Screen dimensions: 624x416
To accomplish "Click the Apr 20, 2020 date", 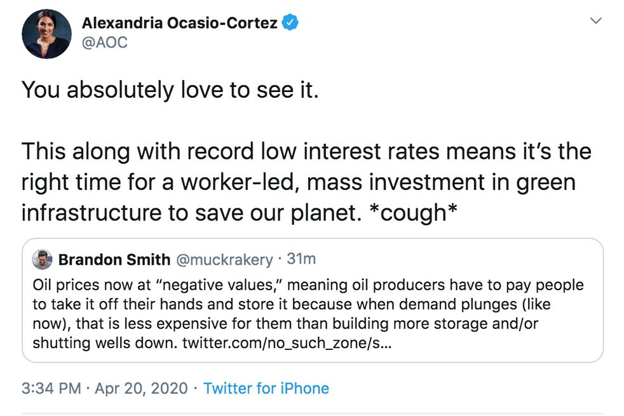I will [141, 388].
